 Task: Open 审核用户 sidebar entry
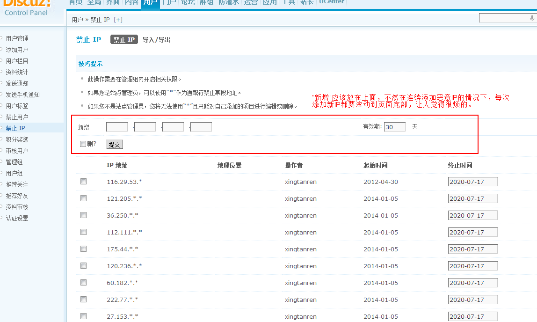[17, 151]
